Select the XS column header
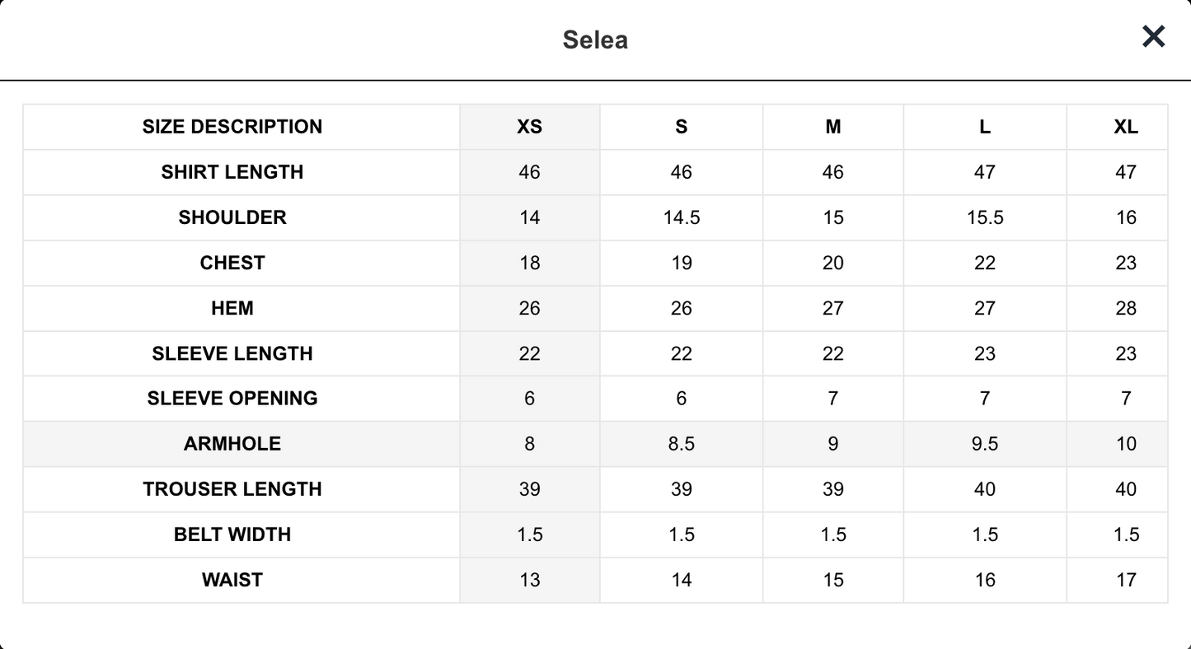This screenshot has width=1191, height=649. pos(529,127)
